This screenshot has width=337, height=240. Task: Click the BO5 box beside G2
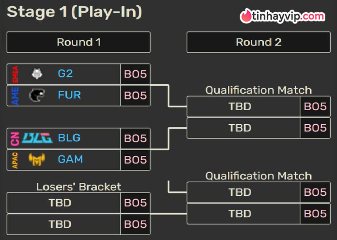point(135,74)
